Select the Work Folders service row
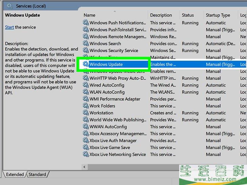 pos(165,106)
